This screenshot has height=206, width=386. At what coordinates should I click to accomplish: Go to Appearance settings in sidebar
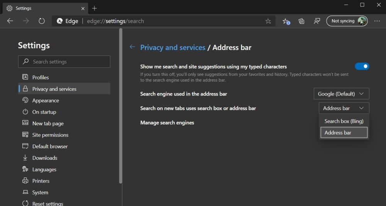click(46, 100)
